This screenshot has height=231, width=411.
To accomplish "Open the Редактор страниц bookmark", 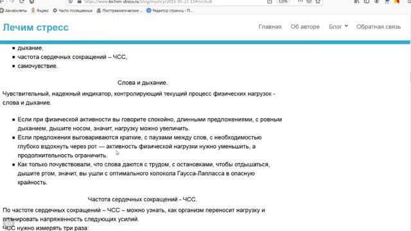I will [x=170, y=11].
